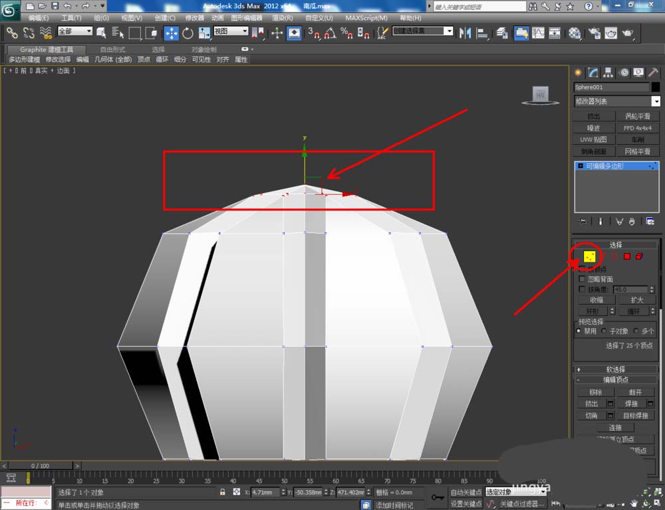Select the Bind to Space Warp icon
665x510 pixels.
pos(45,33)
